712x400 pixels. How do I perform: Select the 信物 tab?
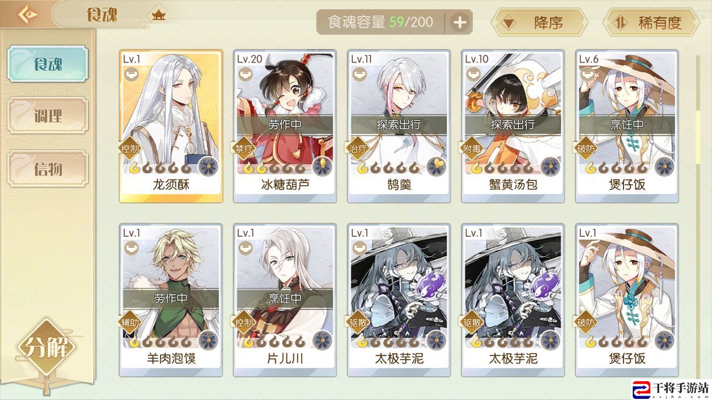(x=48, y=169)
